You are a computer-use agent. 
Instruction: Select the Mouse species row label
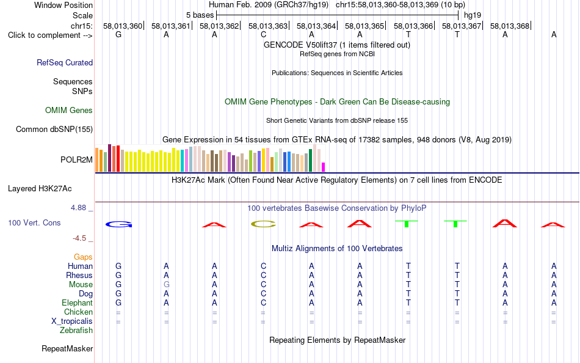tap(81, 285)
